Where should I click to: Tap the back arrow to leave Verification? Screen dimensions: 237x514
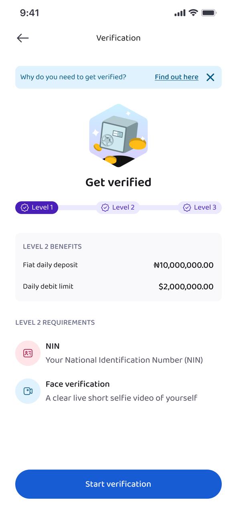23,38
